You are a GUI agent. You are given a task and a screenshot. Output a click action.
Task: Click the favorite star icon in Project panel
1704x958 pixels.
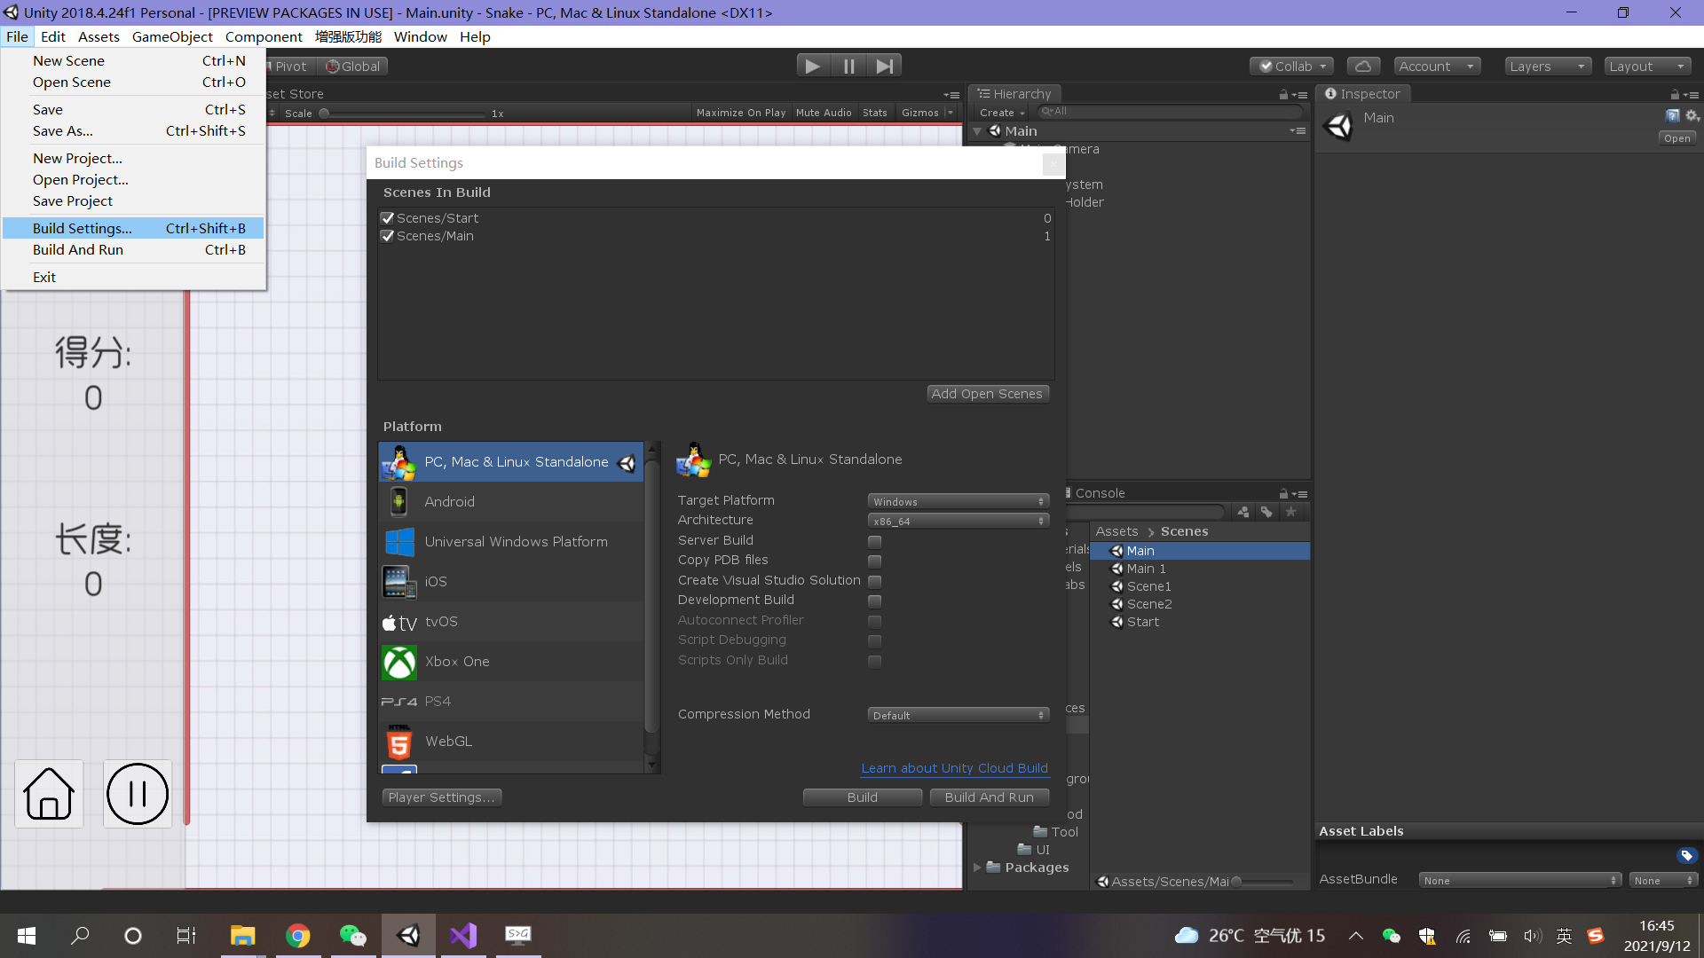coord(1290,512)
